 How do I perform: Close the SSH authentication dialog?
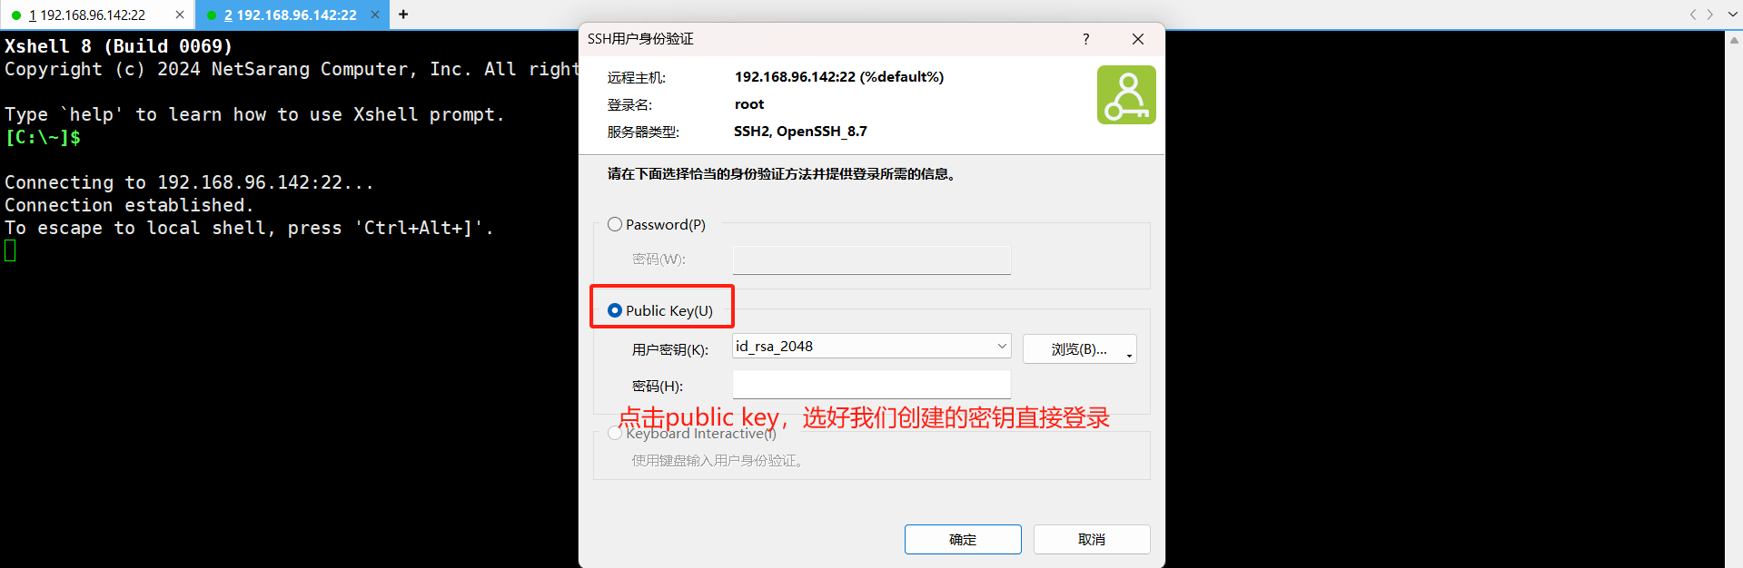pos(1137,39)
